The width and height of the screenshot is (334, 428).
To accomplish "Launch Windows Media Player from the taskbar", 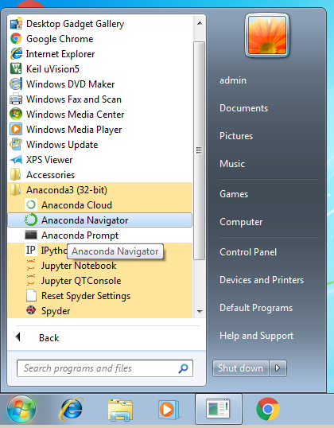I will 169,410.
